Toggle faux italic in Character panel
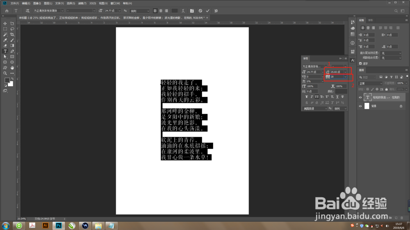410x230 pixels. point(312,97)
